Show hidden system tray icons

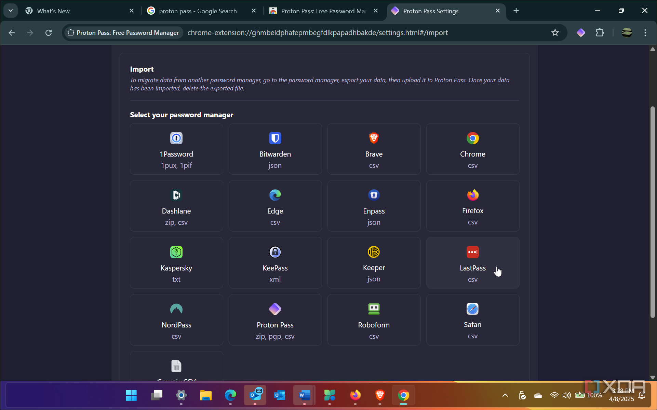505,395
